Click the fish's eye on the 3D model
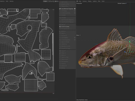The image size is (135, 101). (x=90, y=57)
